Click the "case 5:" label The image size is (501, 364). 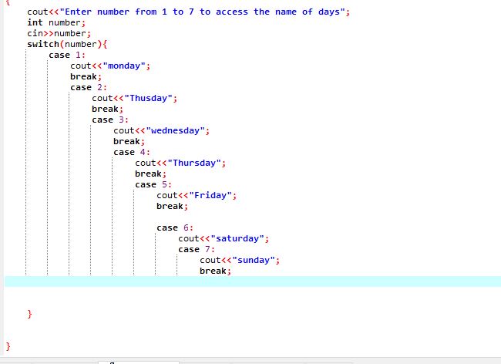tap(153, 185)
